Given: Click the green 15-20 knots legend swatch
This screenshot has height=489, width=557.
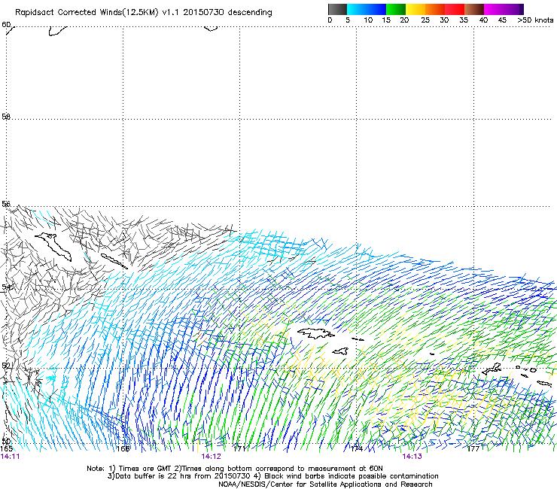Looking at the screenshot, I should point(396,9).
